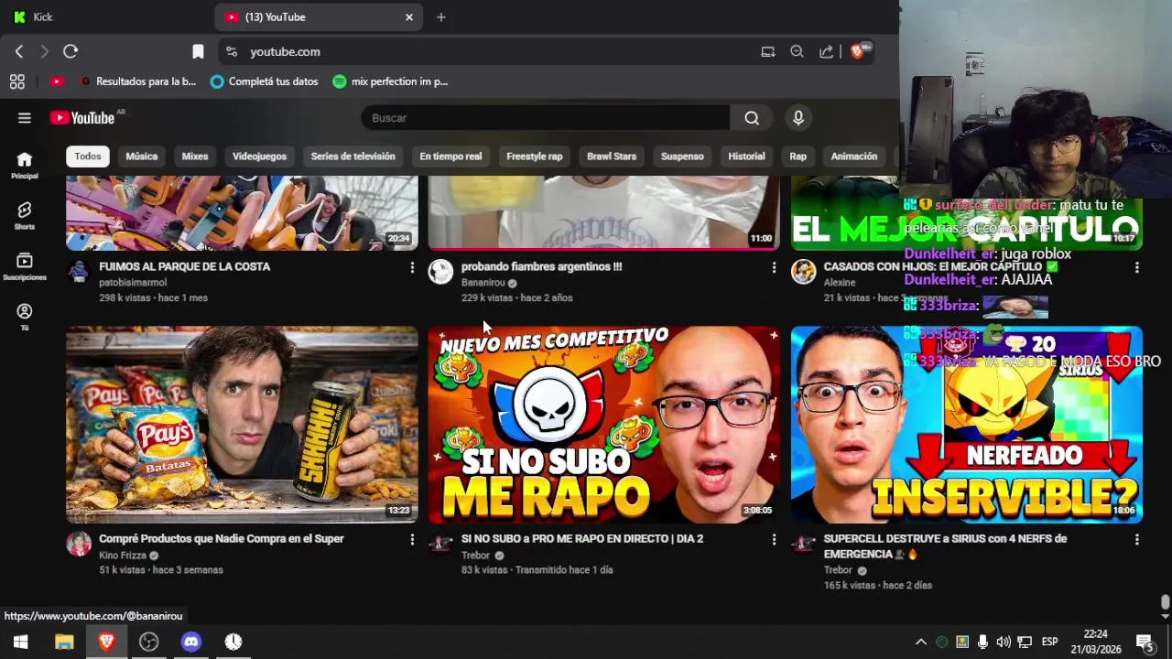
Task: Bookmark this page icon
Action: (198, 51)
